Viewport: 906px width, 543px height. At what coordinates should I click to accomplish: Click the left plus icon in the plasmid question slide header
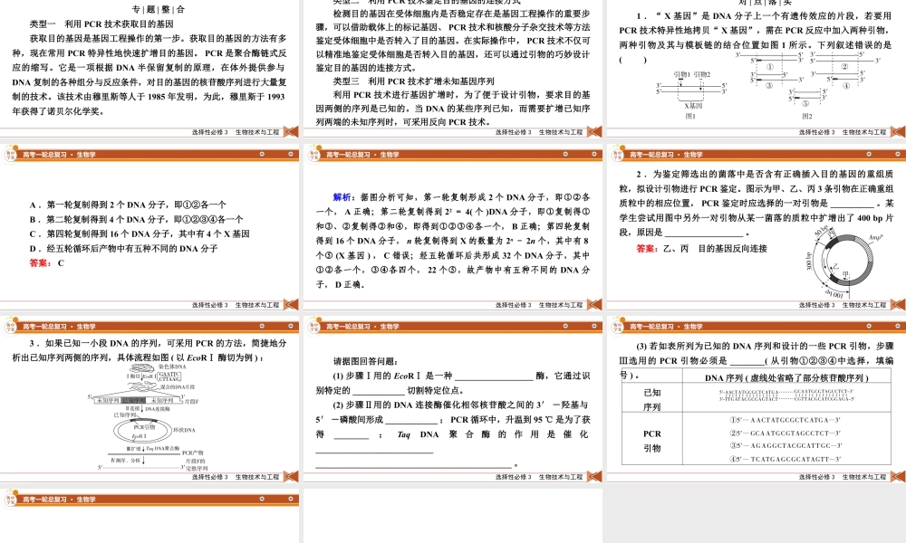click(x=869, y=154)
